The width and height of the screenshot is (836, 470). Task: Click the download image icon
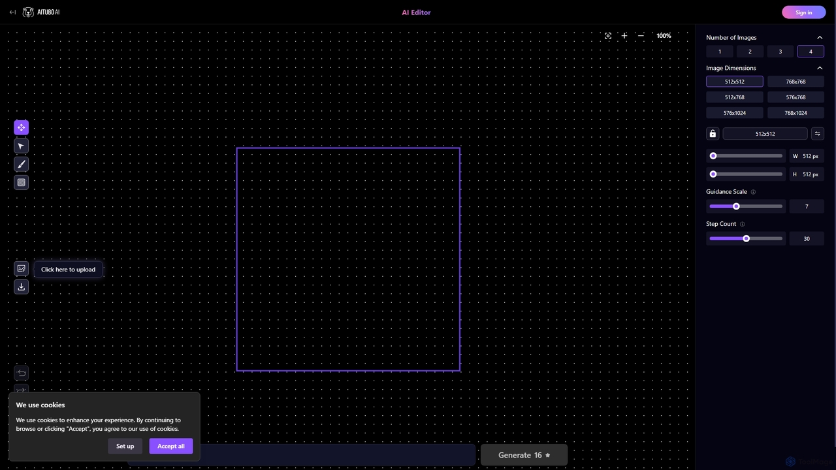pyautogui.click(x=22, y=287)
